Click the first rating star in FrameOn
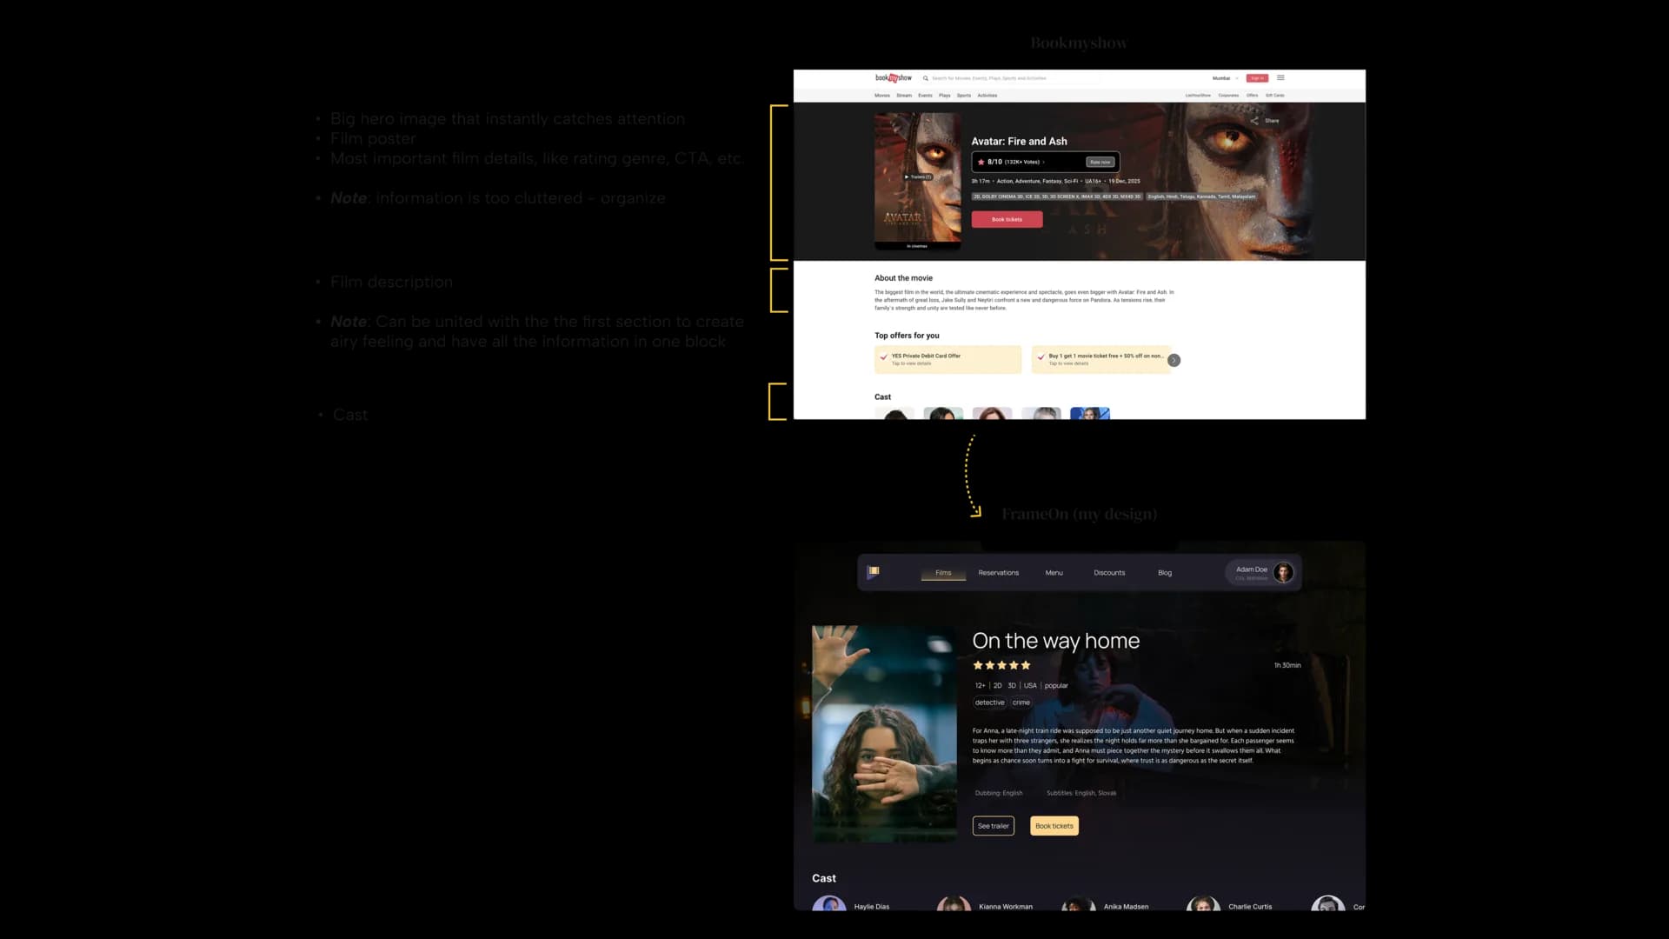The image size is (1669, 939). point(978,665)
